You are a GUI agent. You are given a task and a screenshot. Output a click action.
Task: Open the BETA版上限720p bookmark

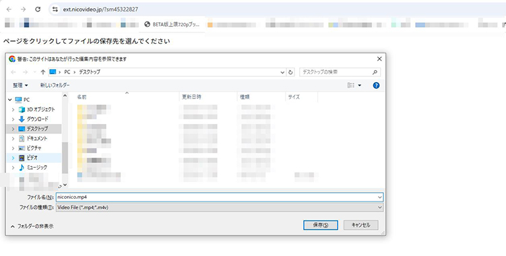(x=172, y=24)
